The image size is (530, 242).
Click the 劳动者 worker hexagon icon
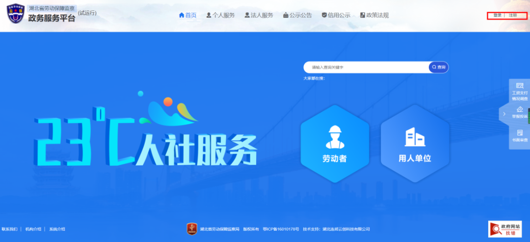click(334, 137)
